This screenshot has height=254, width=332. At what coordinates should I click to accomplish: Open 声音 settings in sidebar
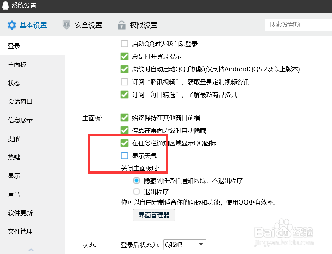click(x=14, y=194)
